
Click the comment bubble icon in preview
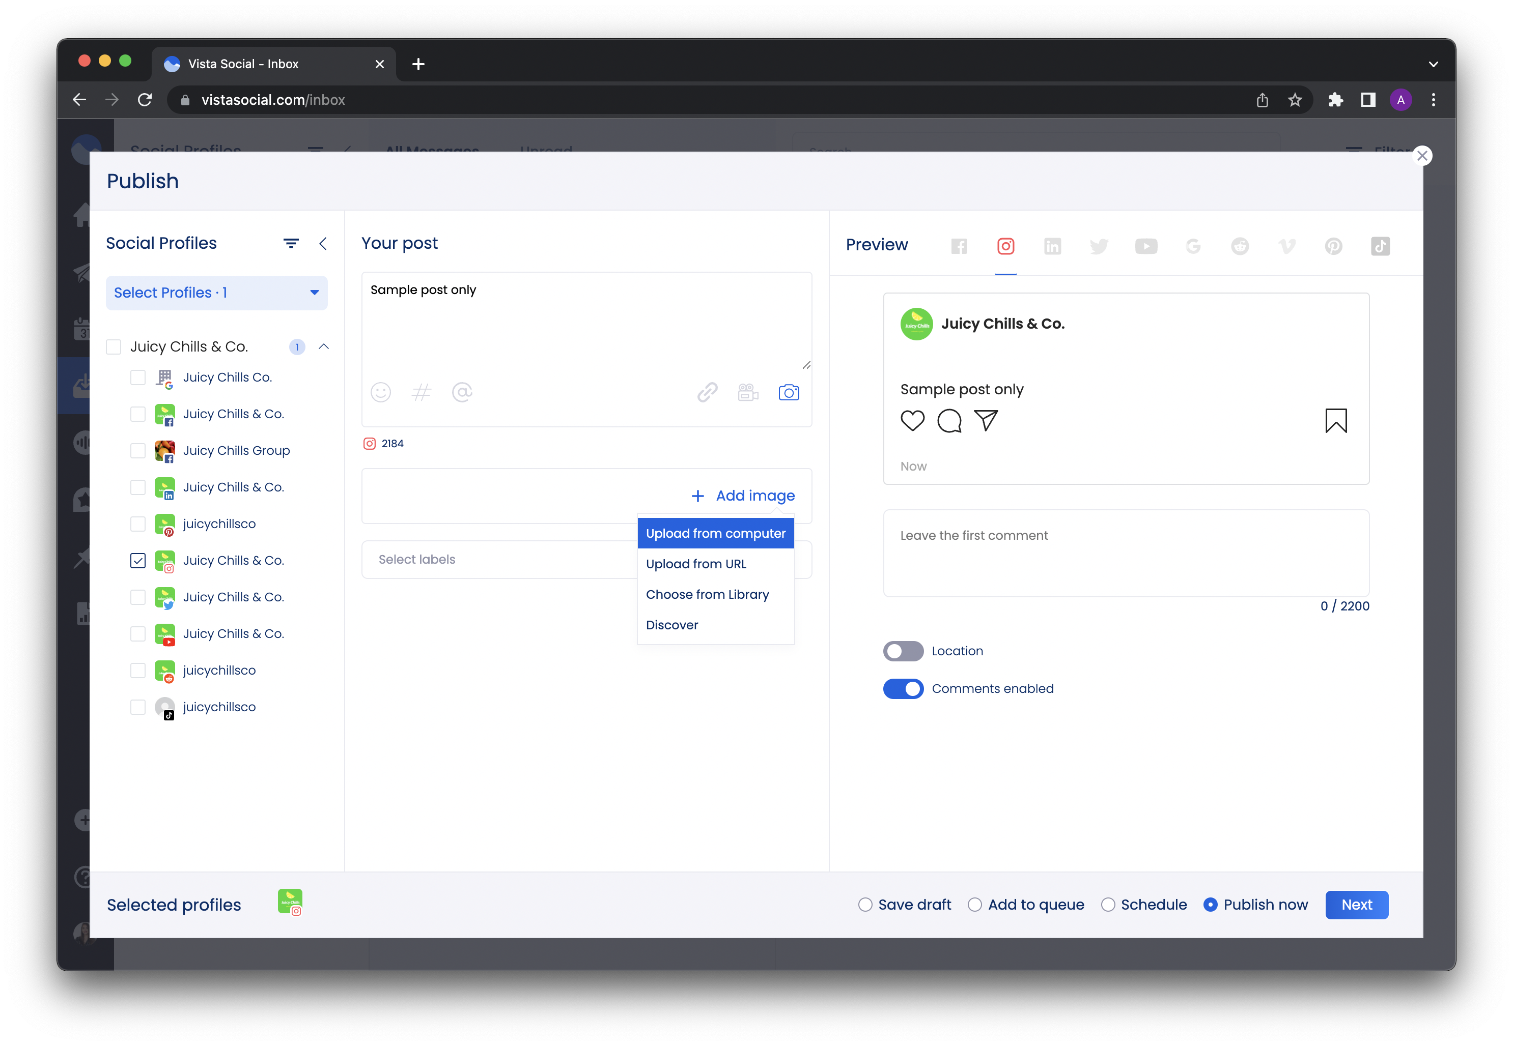click(949, 421)
